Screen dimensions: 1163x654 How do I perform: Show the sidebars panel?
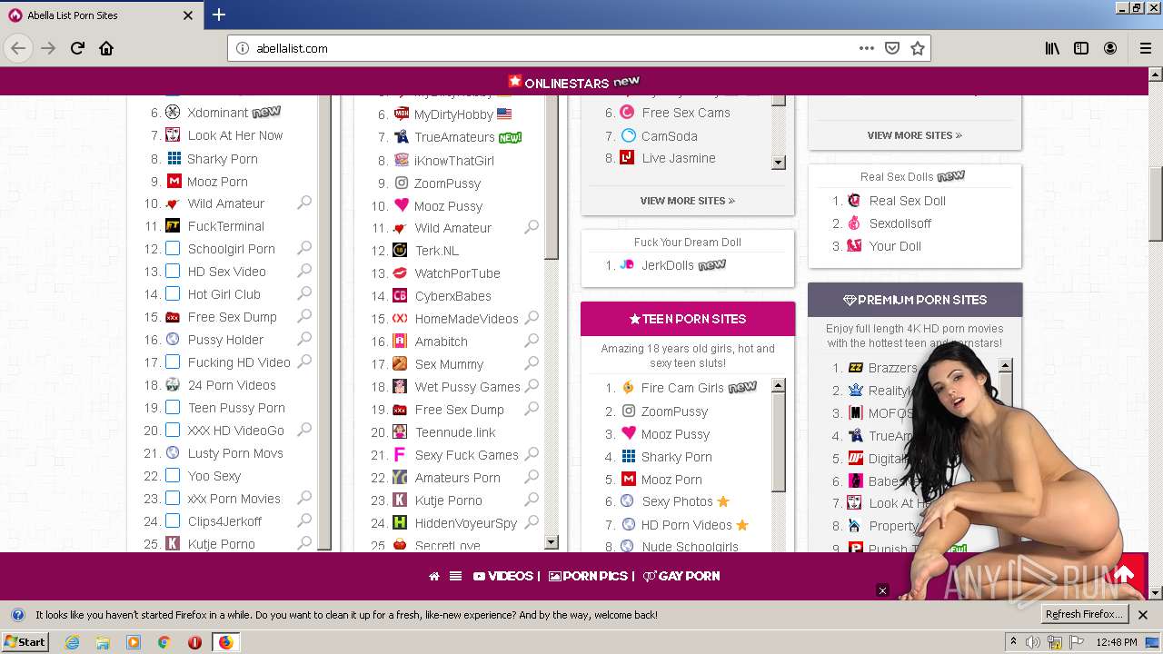(x=1081, y=48)
